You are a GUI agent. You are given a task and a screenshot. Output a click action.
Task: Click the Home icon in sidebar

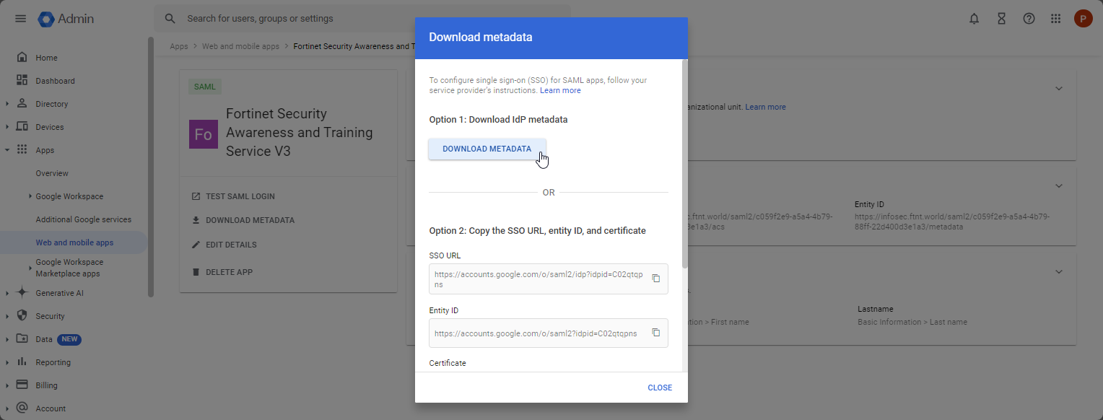tap(22, 57)
